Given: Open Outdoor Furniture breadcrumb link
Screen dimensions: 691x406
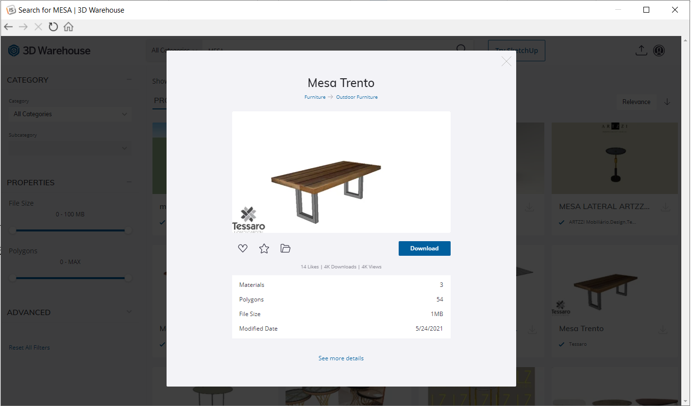Looking at the screenshot, I should [357, 97].
